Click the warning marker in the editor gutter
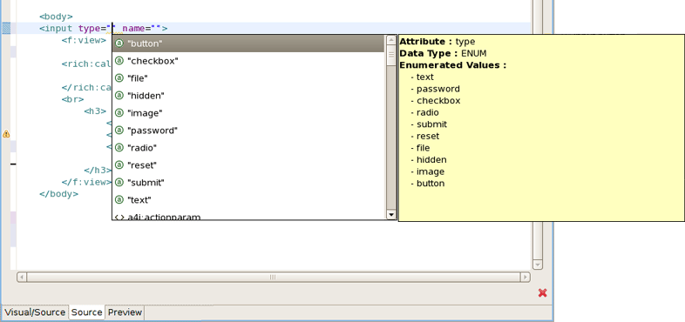Screen dimensions: 685x322 (x=6, y=134)
